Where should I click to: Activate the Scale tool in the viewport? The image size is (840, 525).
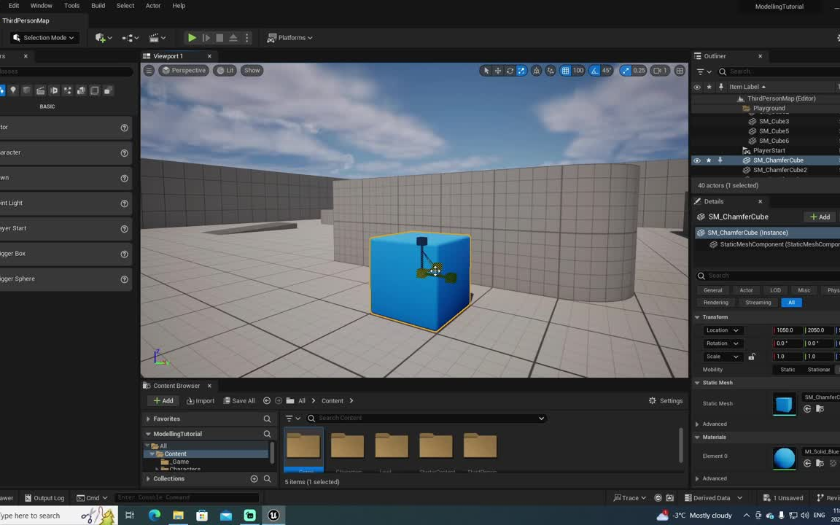point(521,71)
